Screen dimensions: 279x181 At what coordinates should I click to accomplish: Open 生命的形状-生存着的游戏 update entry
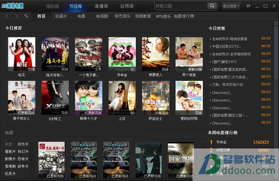(x=231, y=54)
